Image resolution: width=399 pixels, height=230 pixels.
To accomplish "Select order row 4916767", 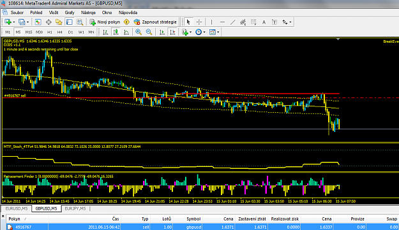I will (202, 227).
